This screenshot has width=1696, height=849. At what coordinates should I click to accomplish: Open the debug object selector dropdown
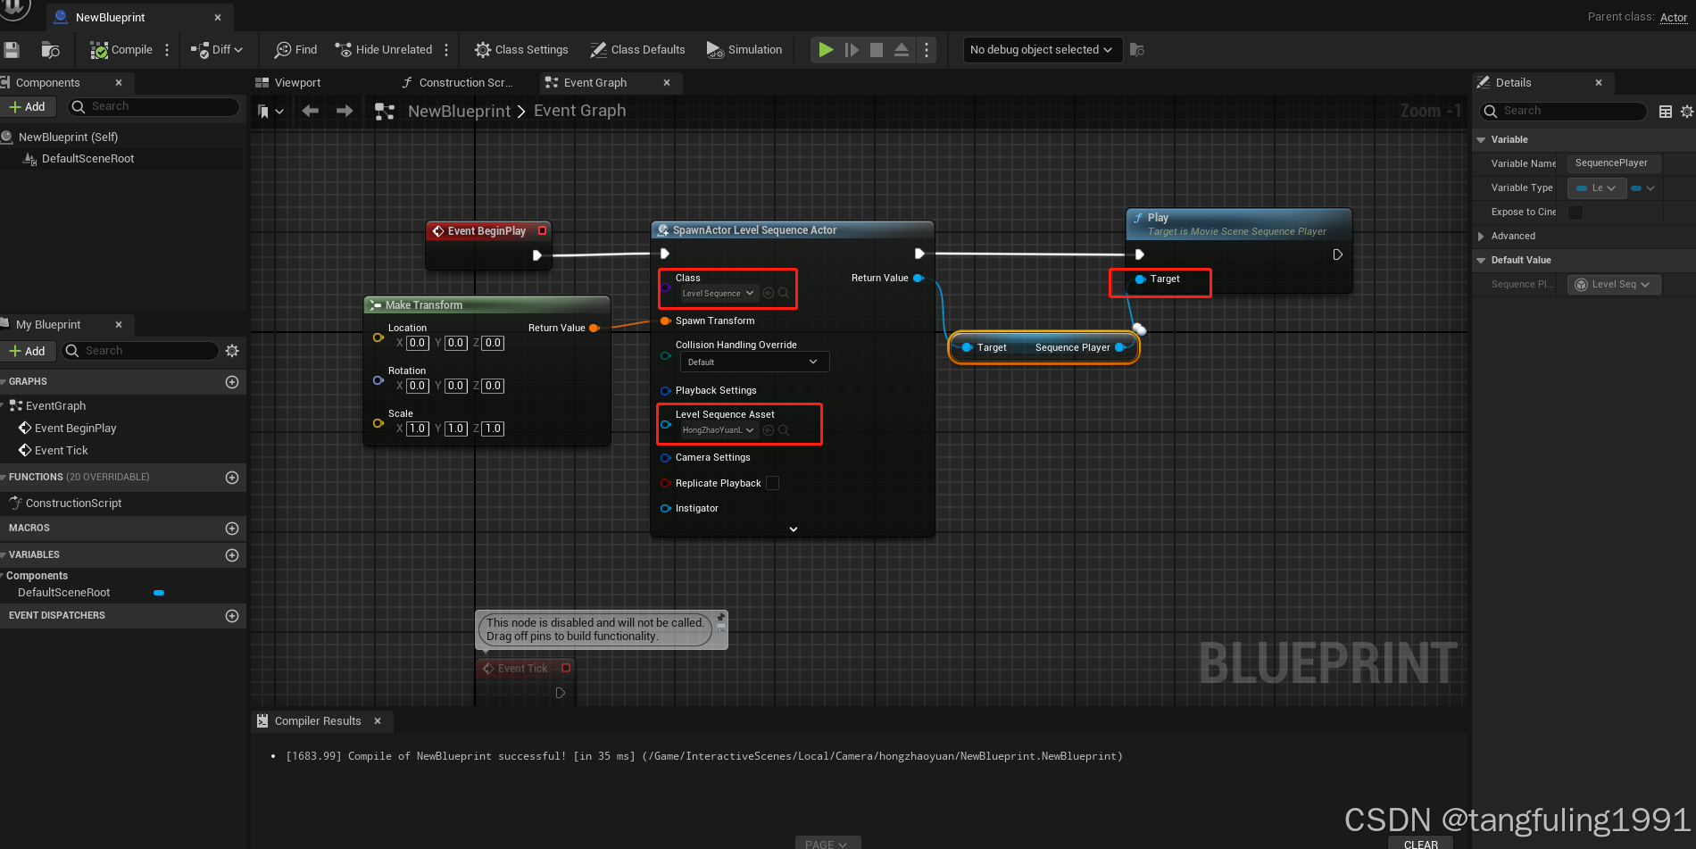(x=1041, y=50)
